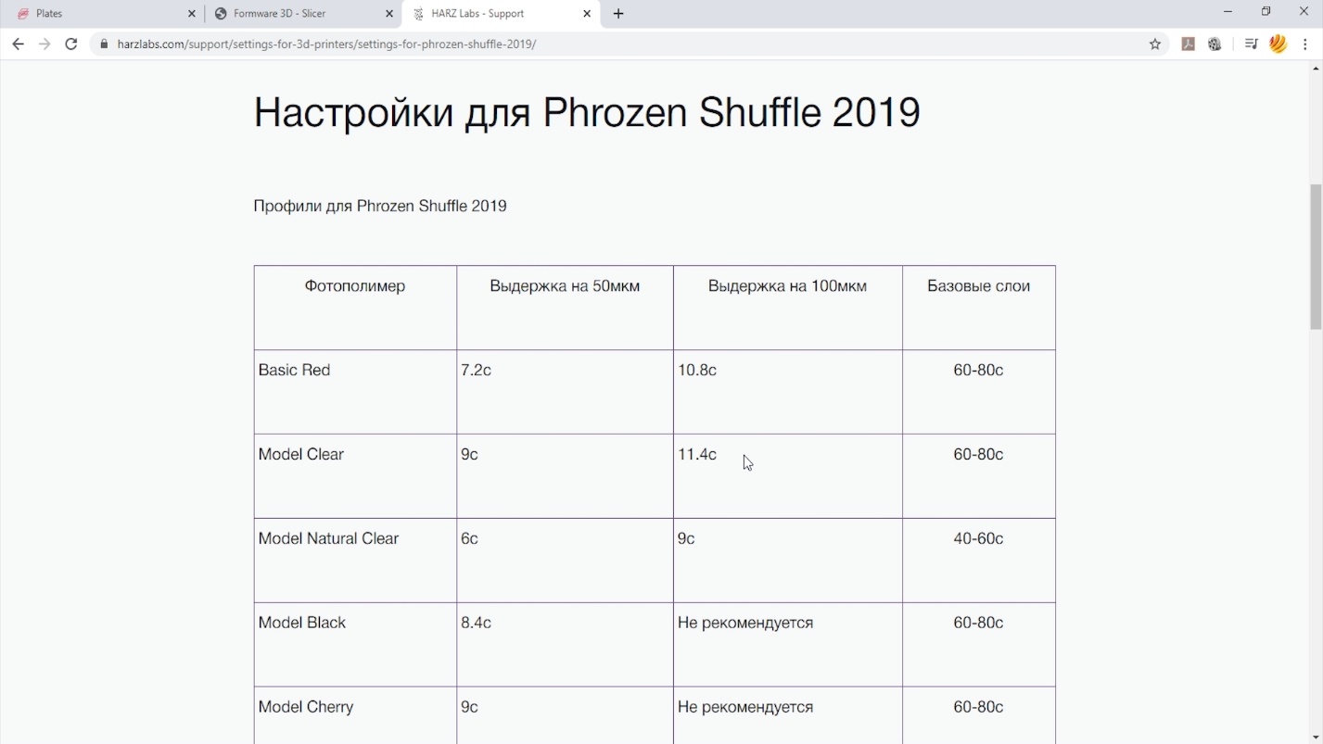Close the Formware 3D - Slicer tab
Screen dimensions: 1323x744
click(x=389, y=14)
